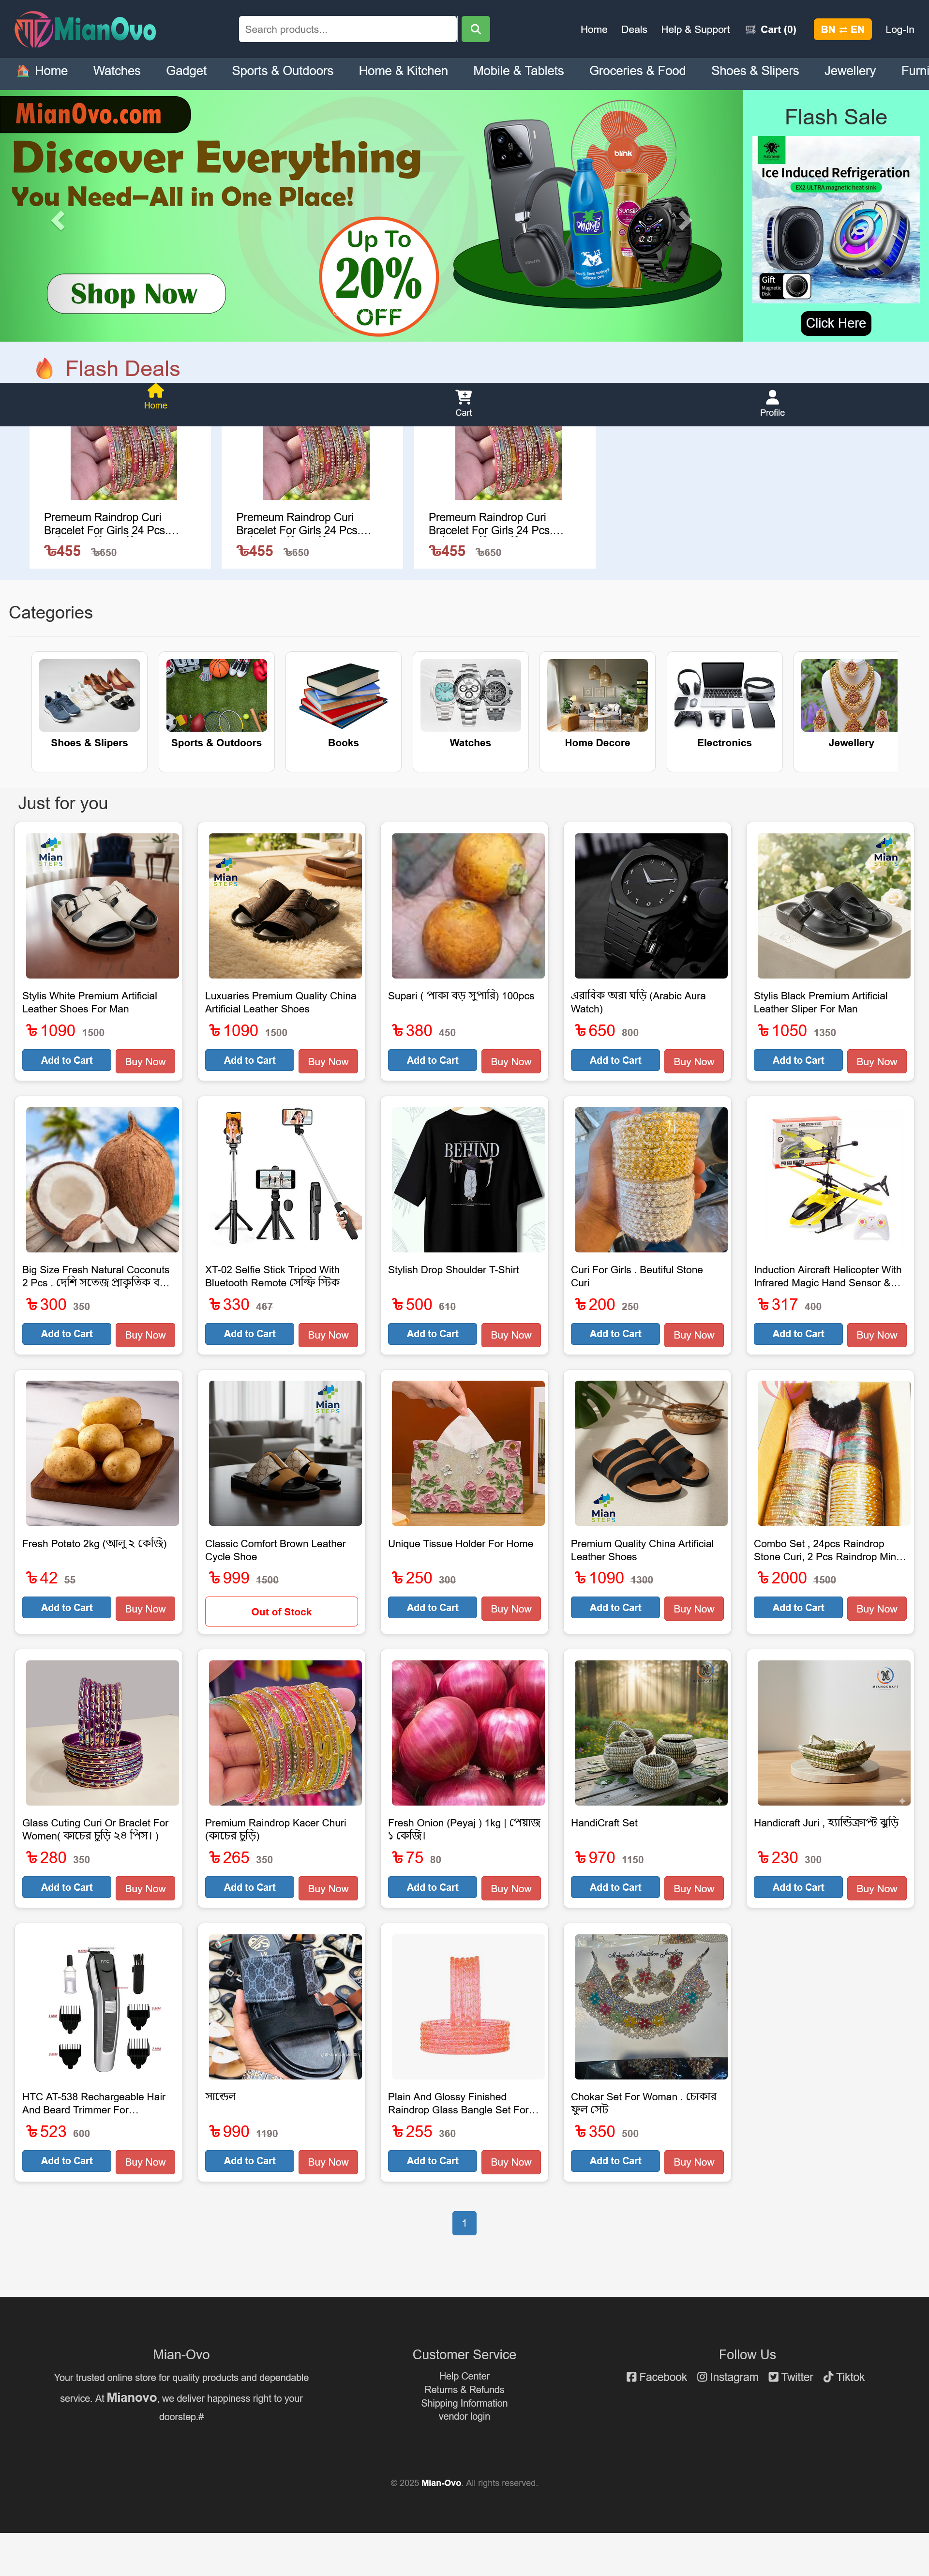Click the MianOvo logo
The width and height of the screenshot is (929, 2576).
pyautogui.click(x=85, y=30)
